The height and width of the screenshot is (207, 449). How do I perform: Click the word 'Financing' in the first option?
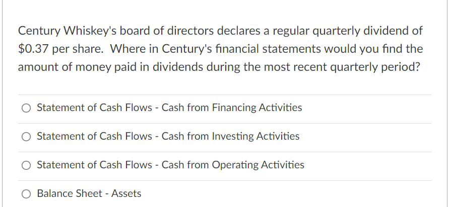click(234, 108)
